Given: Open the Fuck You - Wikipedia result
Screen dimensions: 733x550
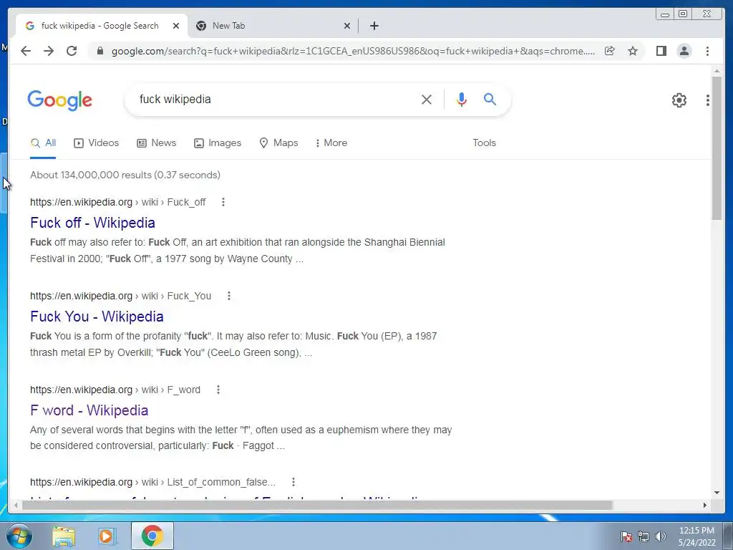Looking at the screenshot, I should [x=97, y=317].
